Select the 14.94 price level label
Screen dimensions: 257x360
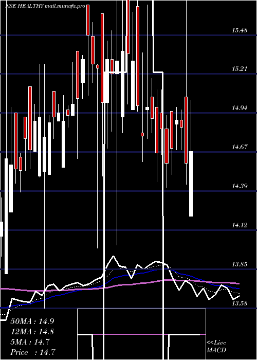pyautogui.click(x=240, y=107)
